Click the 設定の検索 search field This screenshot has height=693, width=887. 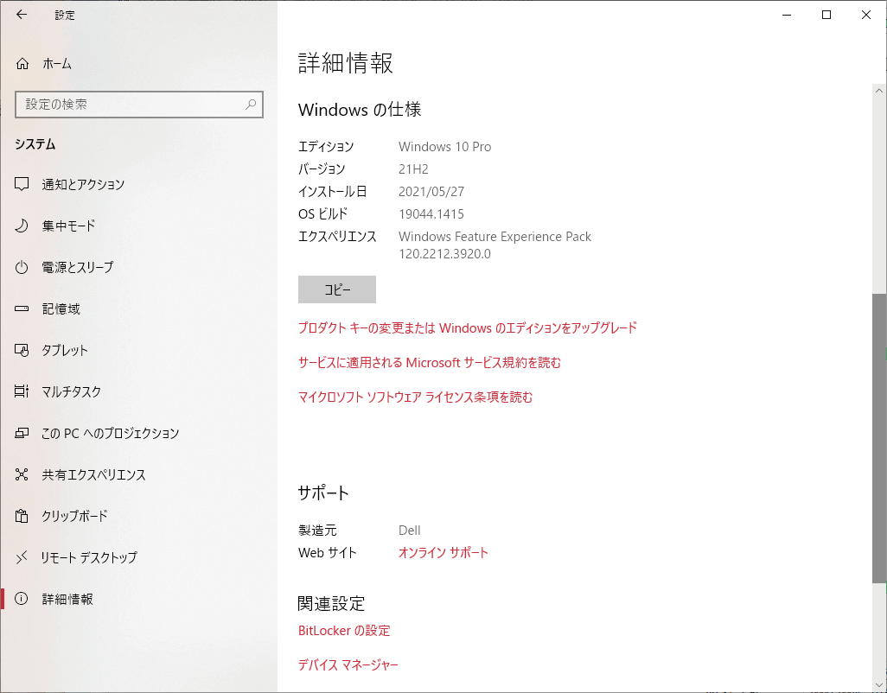139,105
